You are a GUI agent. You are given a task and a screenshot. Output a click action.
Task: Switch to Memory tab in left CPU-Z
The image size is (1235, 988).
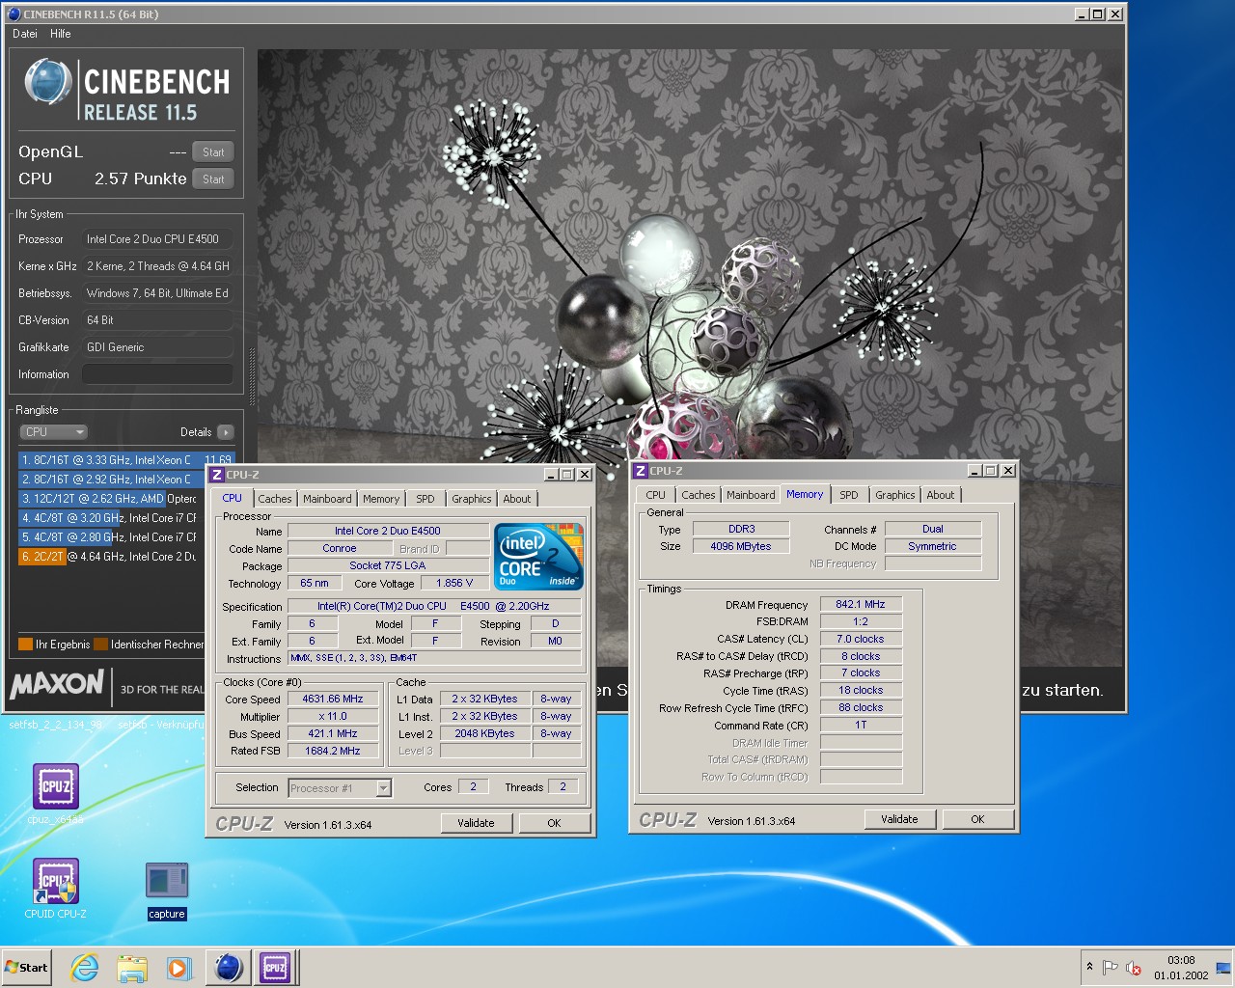point(381,499)
